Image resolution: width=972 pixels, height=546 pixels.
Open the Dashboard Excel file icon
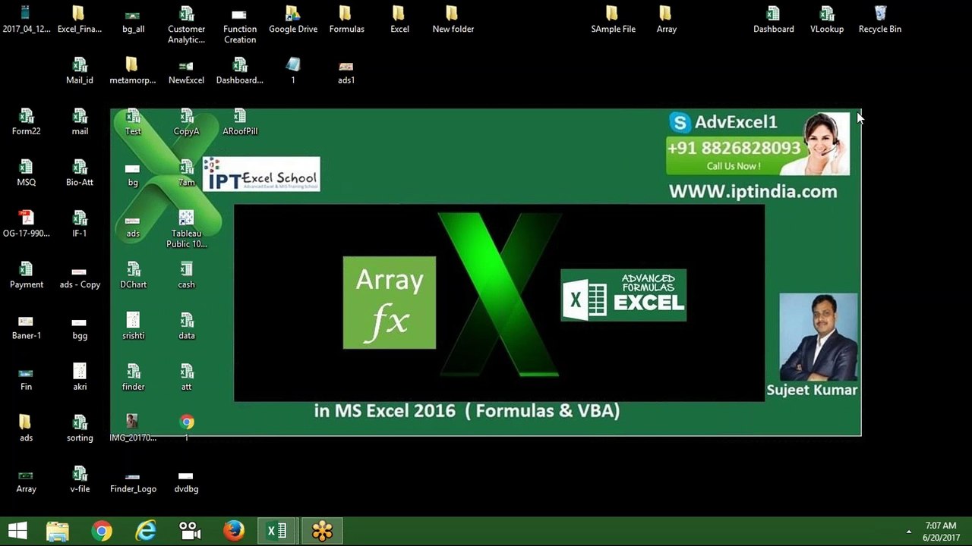(x=773, y=20)
